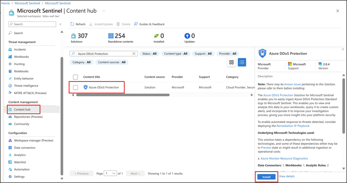Click the 307 Solutions tile
Screen dimensions: 347x183
click(79, 38)
